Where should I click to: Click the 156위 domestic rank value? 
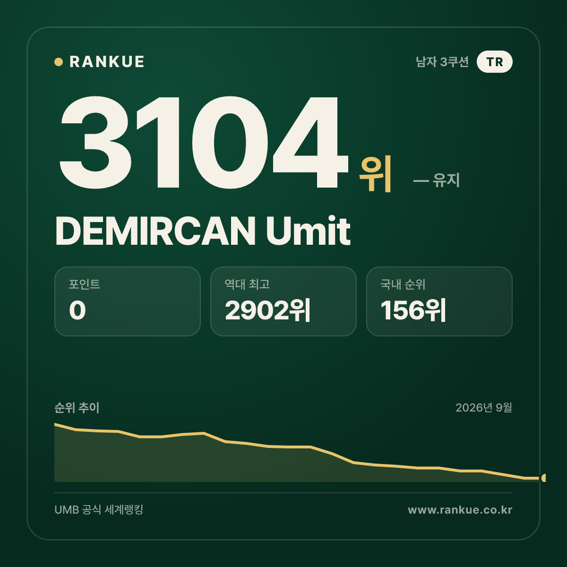coord(413,310)
